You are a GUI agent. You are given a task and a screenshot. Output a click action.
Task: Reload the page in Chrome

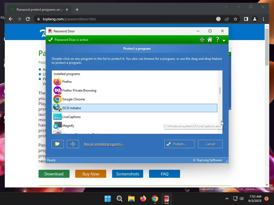pyautogui.click(x=28, y=19)
